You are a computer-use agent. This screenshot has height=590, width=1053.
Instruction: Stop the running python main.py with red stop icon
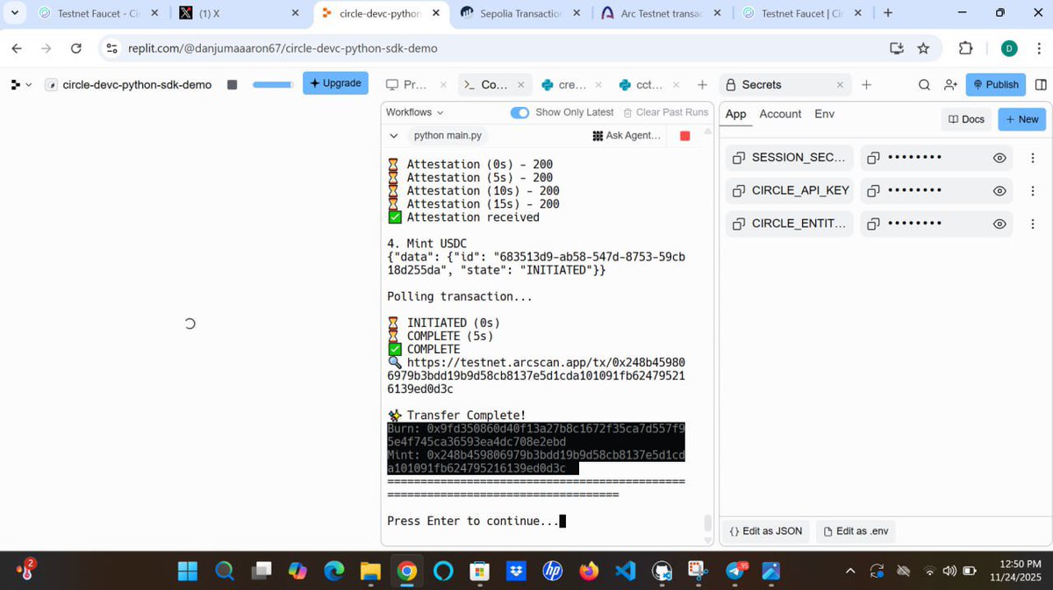pos(684,135)
